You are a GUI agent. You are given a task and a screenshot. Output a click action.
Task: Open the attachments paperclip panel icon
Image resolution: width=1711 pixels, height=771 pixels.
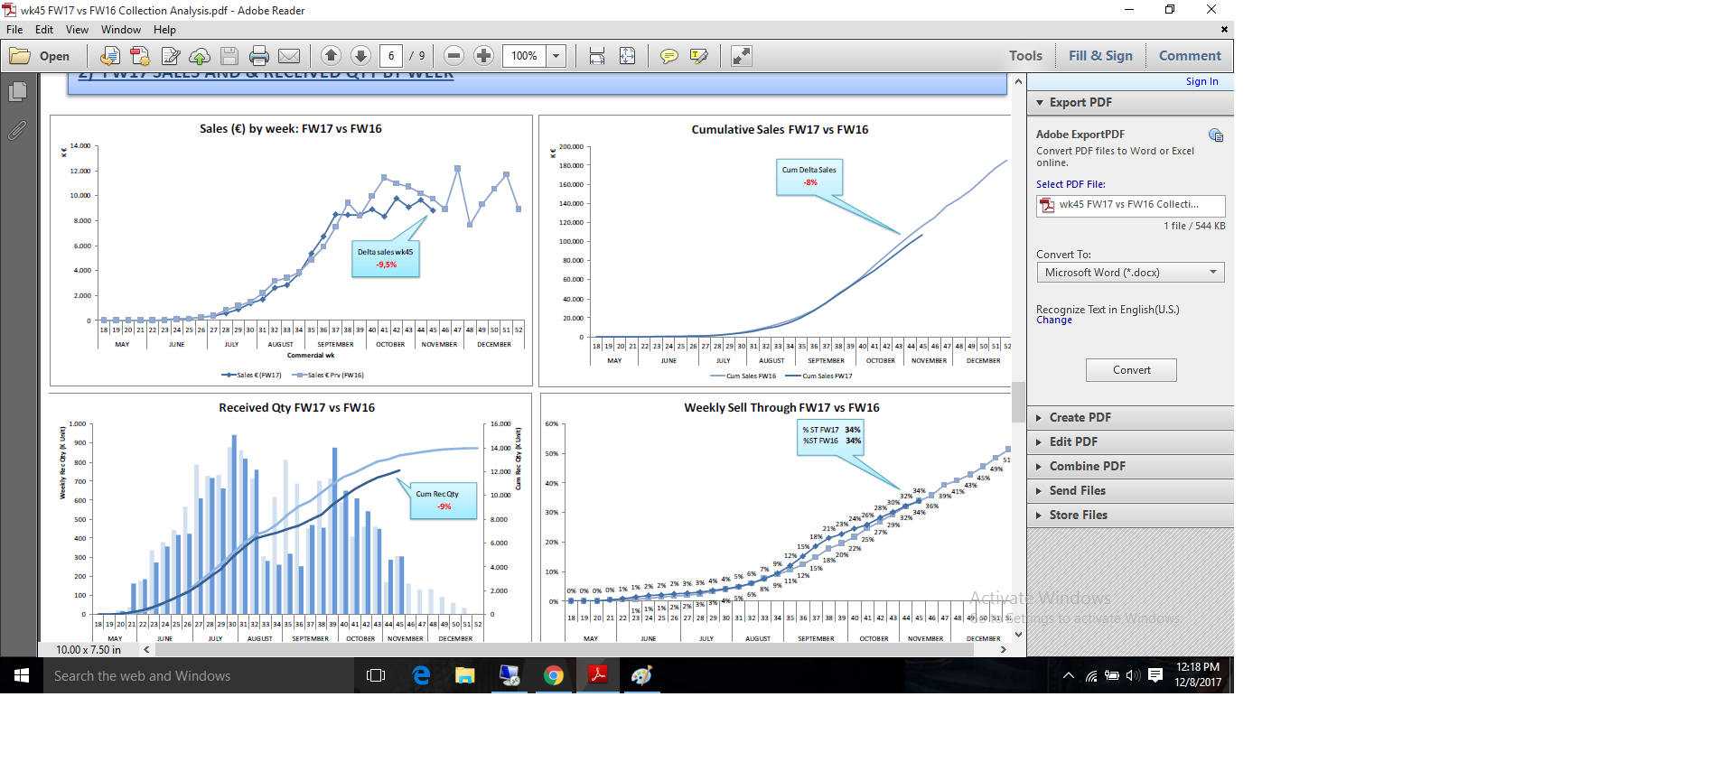pyautogui.click(x=17, y=131)
